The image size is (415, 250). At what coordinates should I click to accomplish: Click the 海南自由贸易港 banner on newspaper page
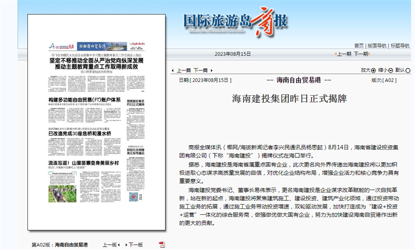102,46
